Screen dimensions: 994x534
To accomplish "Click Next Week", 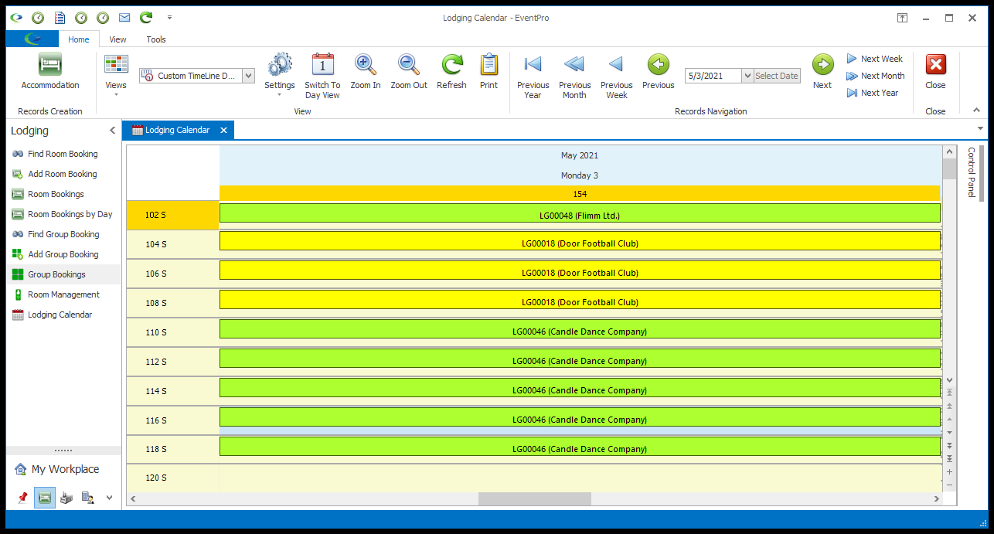I will 874,59.
